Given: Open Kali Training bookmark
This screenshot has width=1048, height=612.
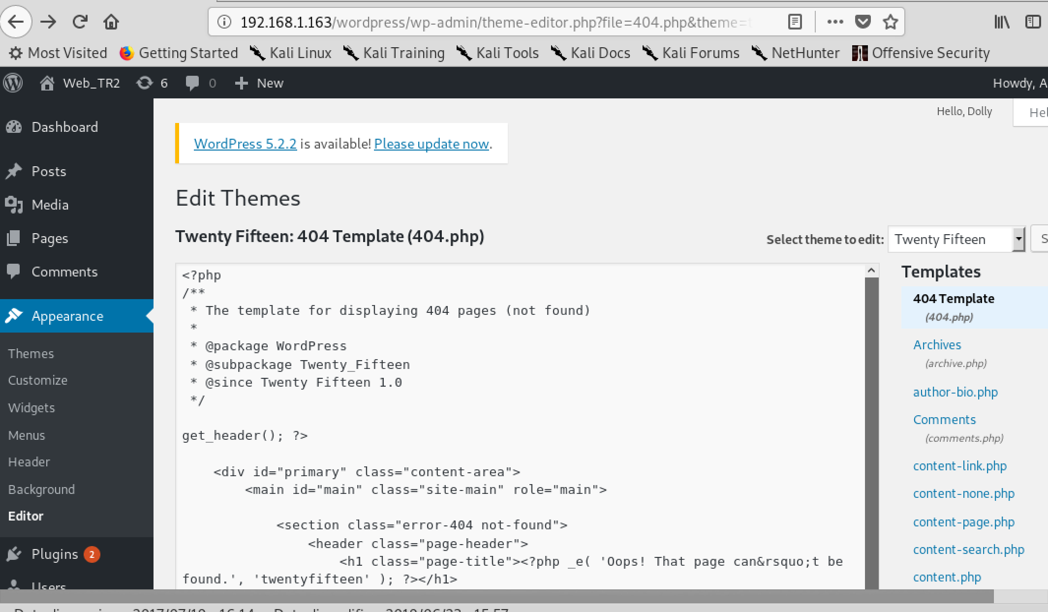Looking at the screenshot, I should pos(394,53).
